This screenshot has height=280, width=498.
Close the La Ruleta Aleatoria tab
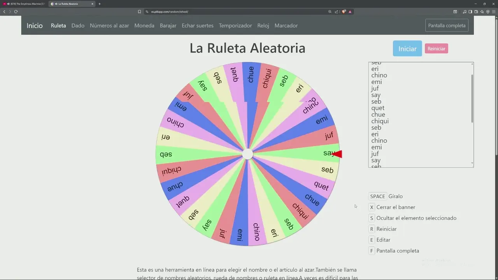coord(92,4)
